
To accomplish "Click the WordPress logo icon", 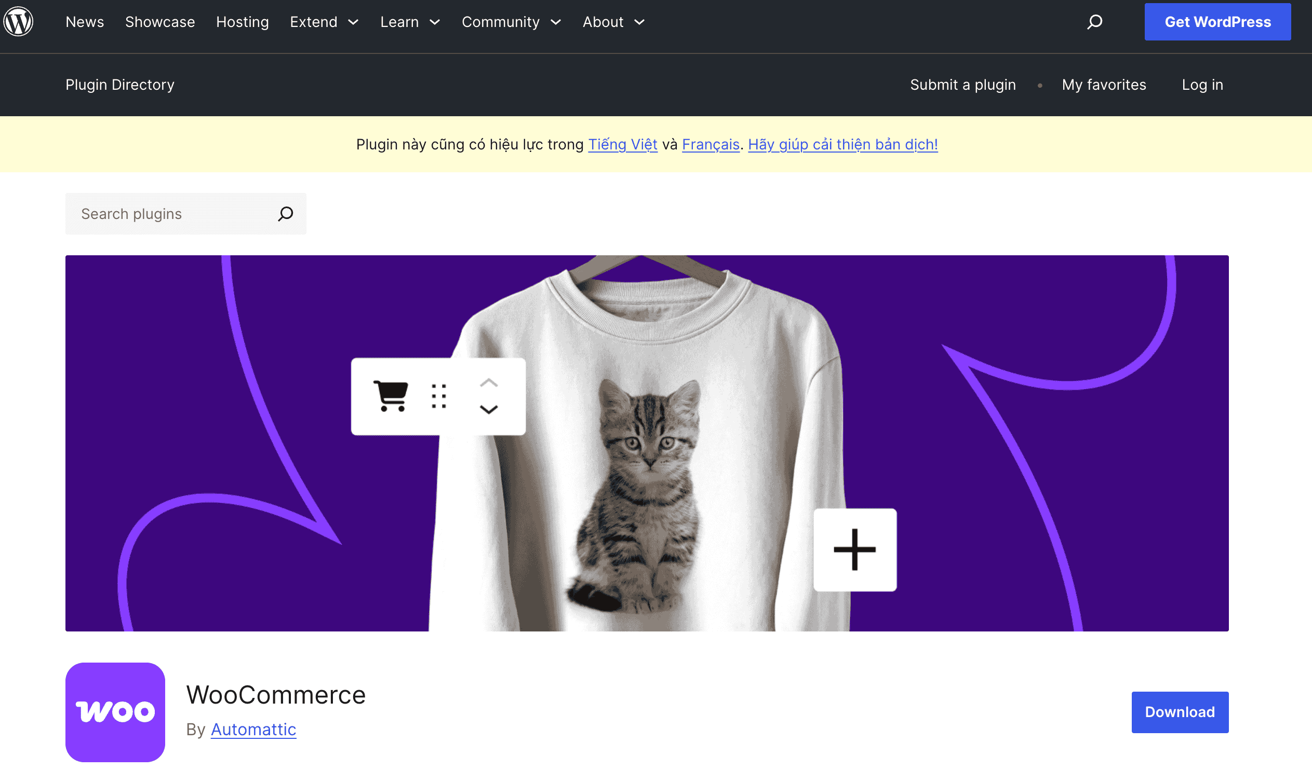I will 18,21.
